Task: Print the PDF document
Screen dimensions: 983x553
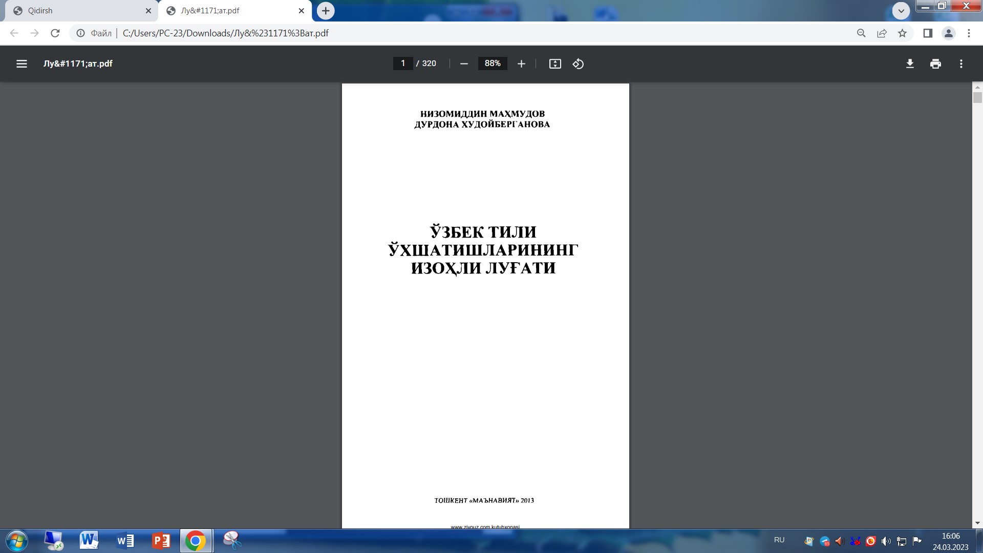Action: (x=935, y=63)
